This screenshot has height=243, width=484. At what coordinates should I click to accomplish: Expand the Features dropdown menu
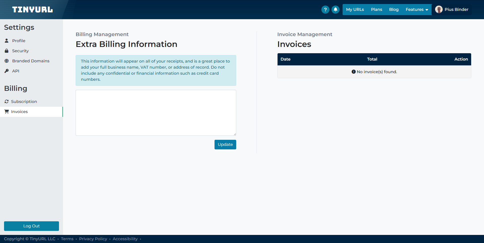417,10
